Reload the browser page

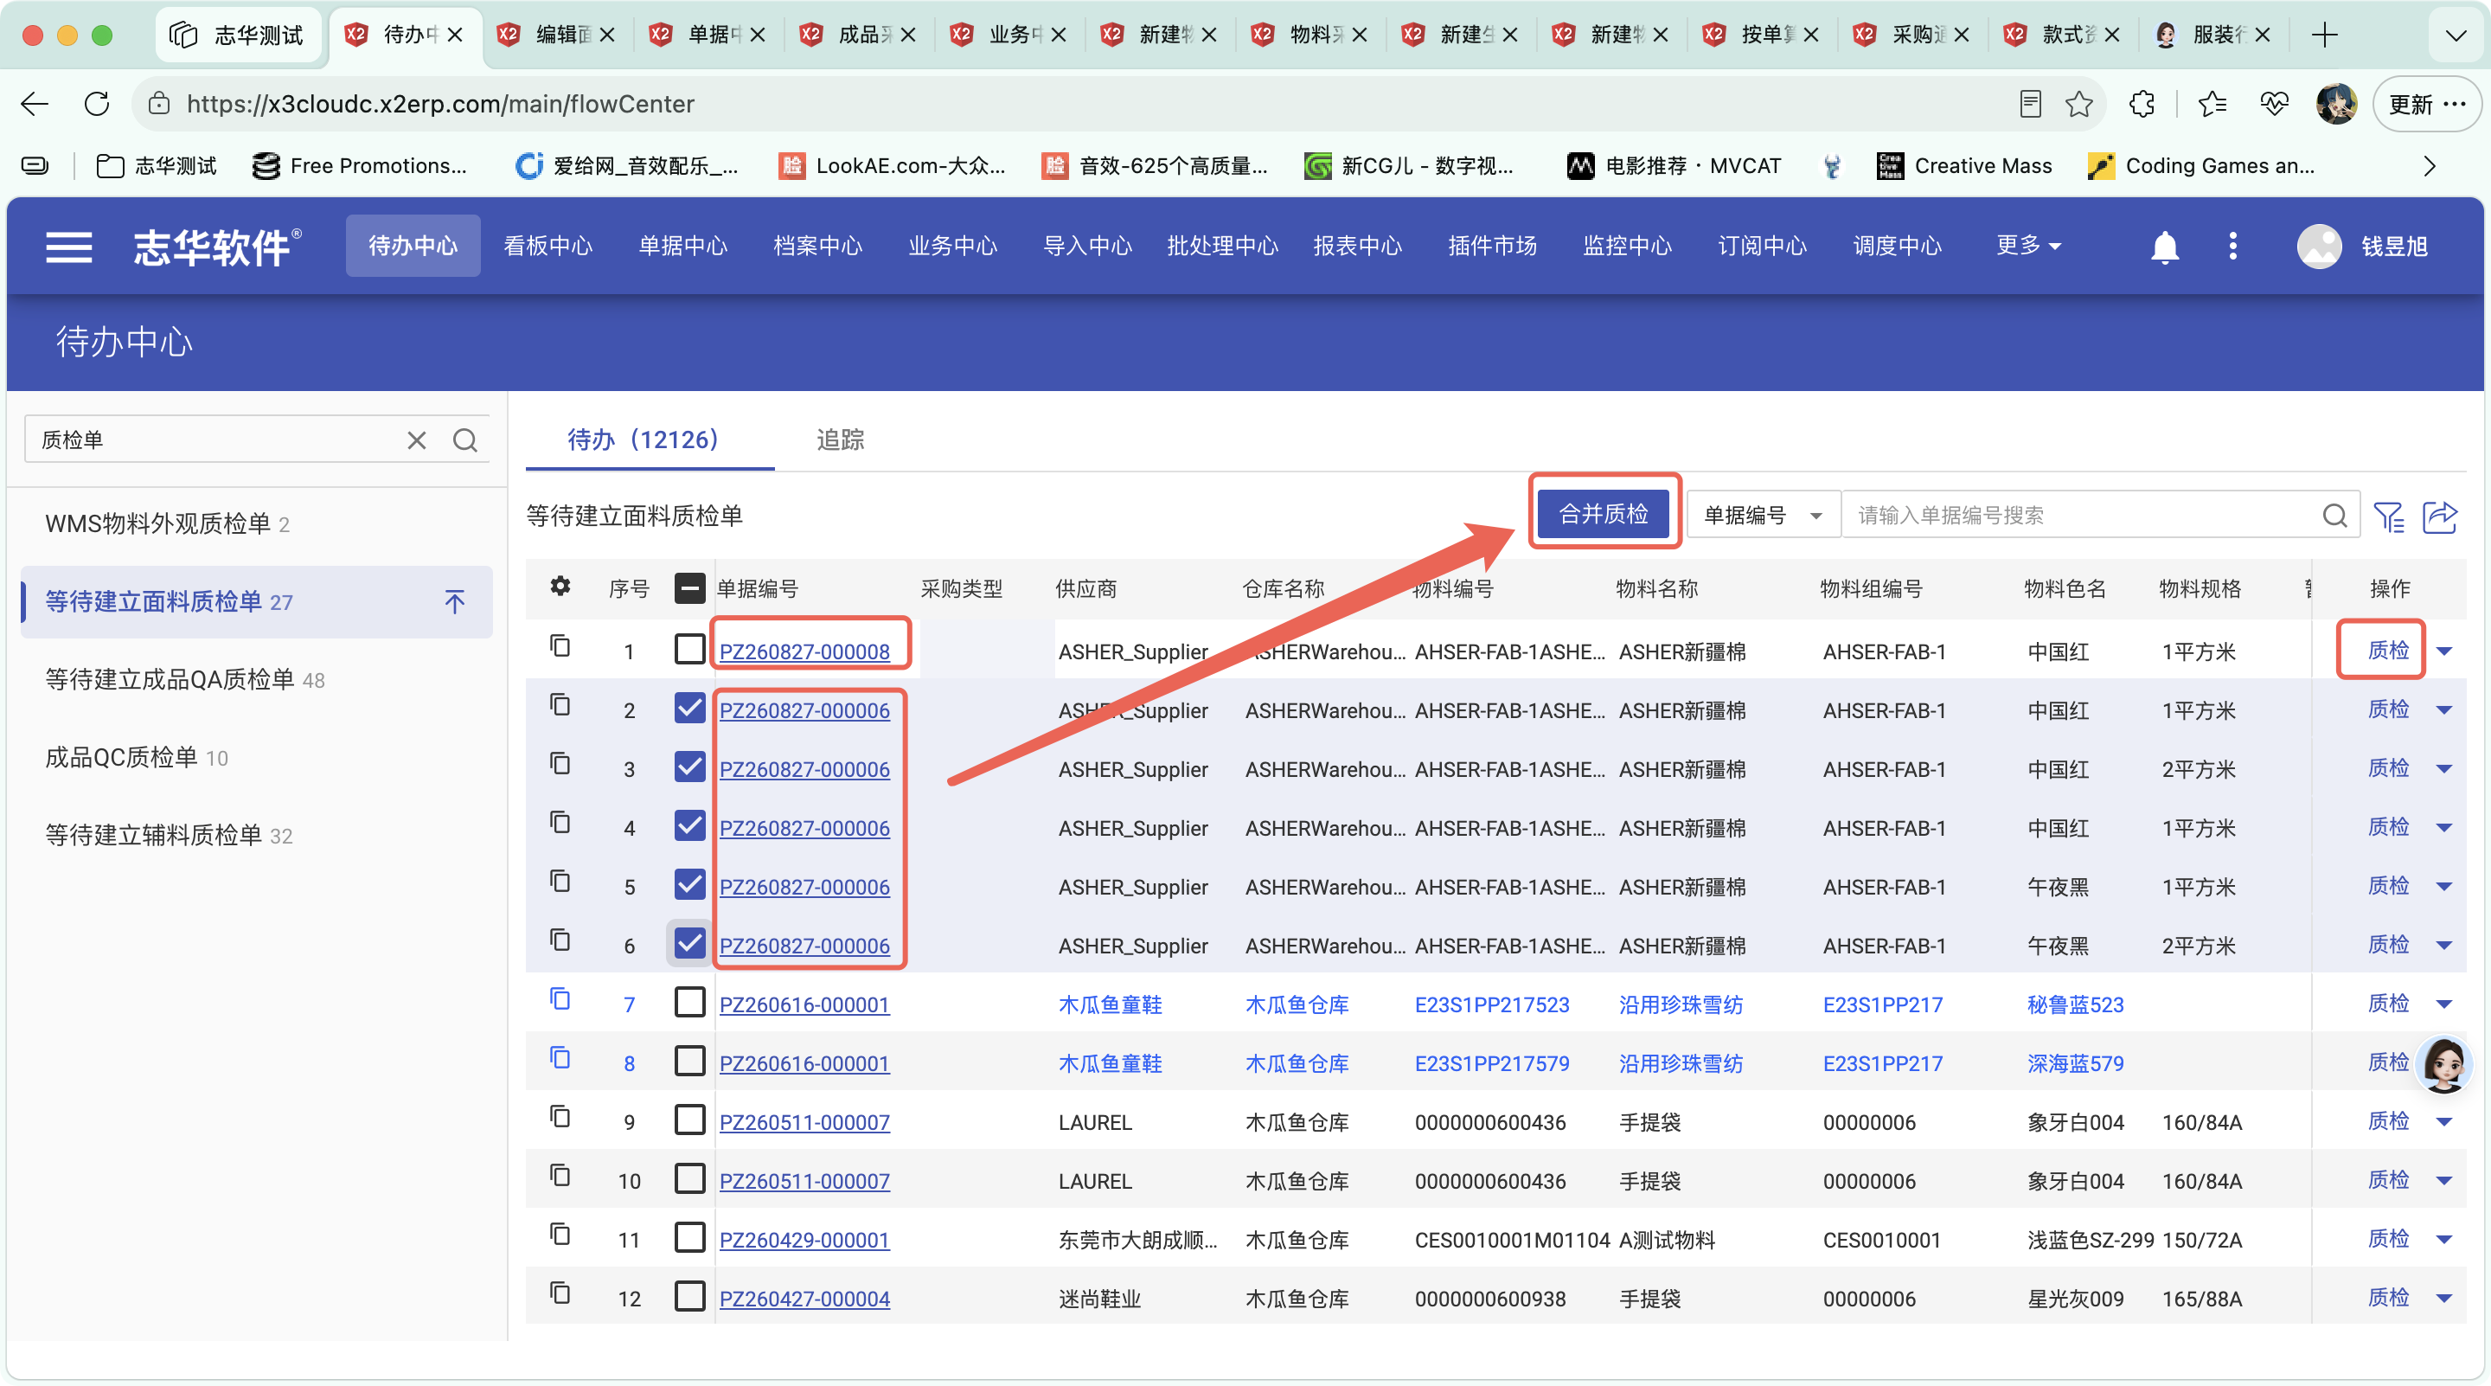click(x=97, y=104)
